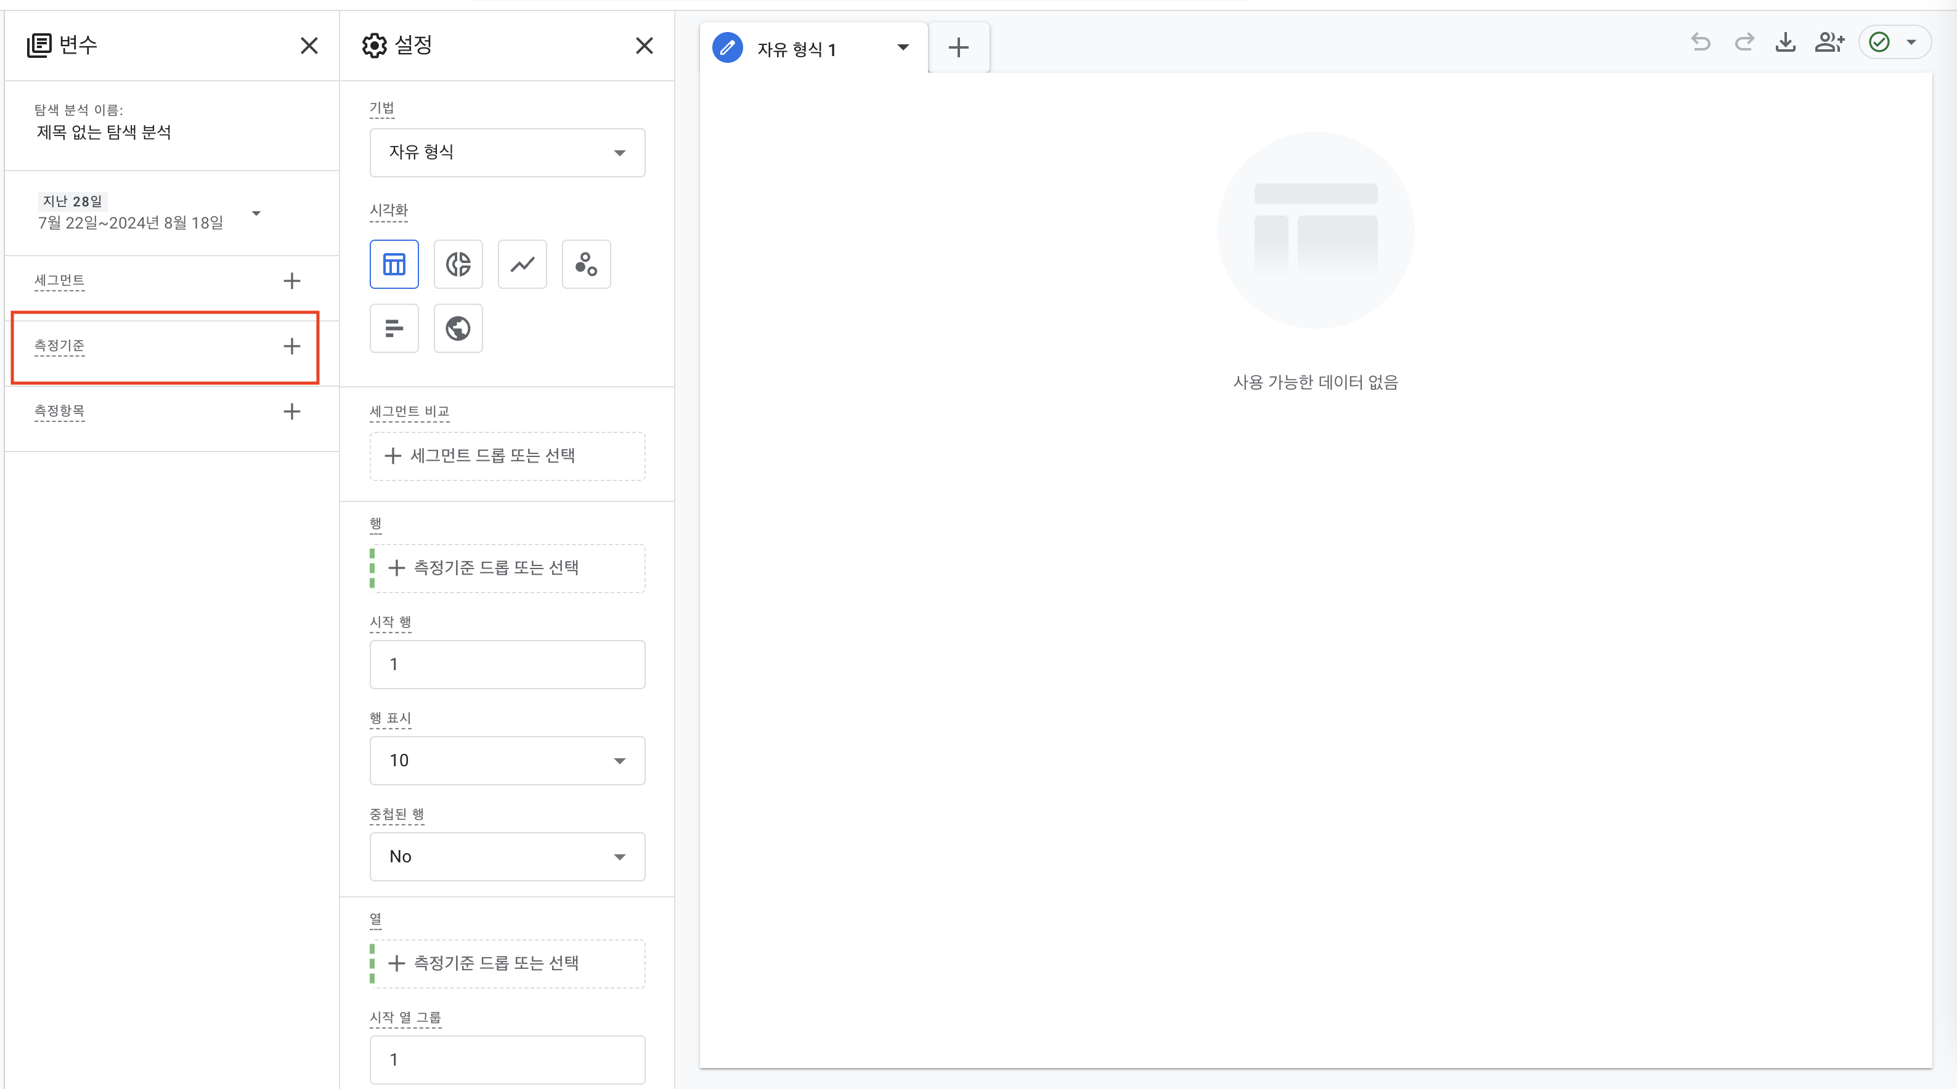The width and height of the screenshot is (1957, 1089).
Task: Add a new metric with 측정항목 plus
Action: [x=291, y=411]
